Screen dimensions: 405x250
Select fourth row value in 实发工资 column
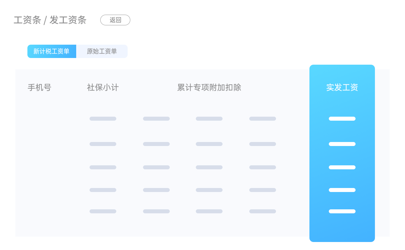coord(342,190)
